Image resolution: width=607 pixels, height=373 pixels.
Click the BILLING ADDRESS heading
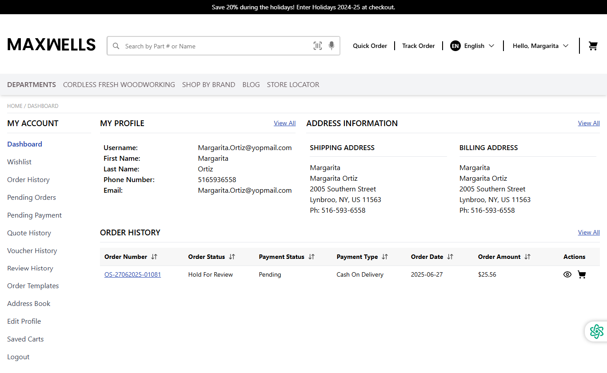pos(489,148)
